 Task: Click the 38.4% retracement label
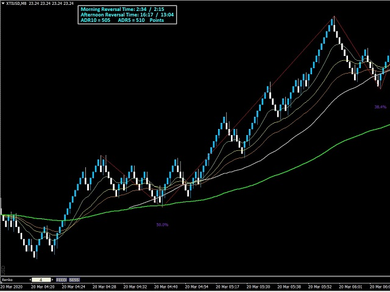point(380,107)
